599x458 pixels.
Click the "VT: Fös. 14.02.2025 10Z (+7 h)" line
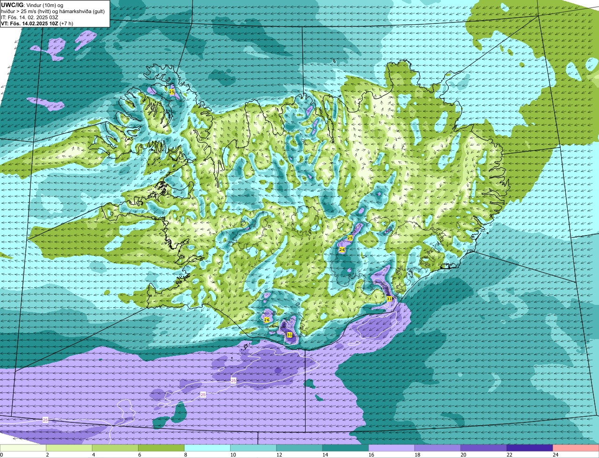[37, 23]
